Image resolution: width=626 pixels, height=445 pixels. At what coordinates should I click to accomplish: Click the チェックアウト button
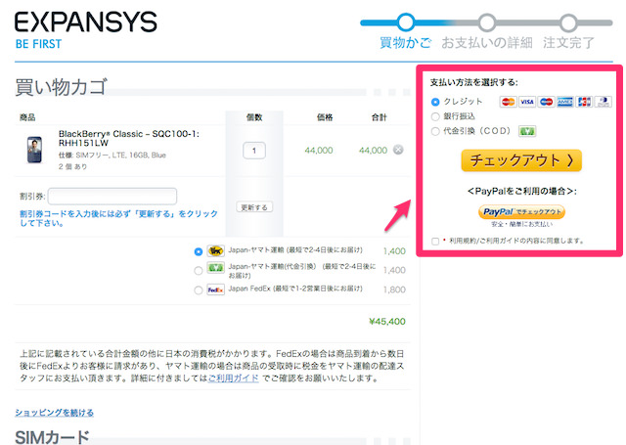click(x=521, y=160)
